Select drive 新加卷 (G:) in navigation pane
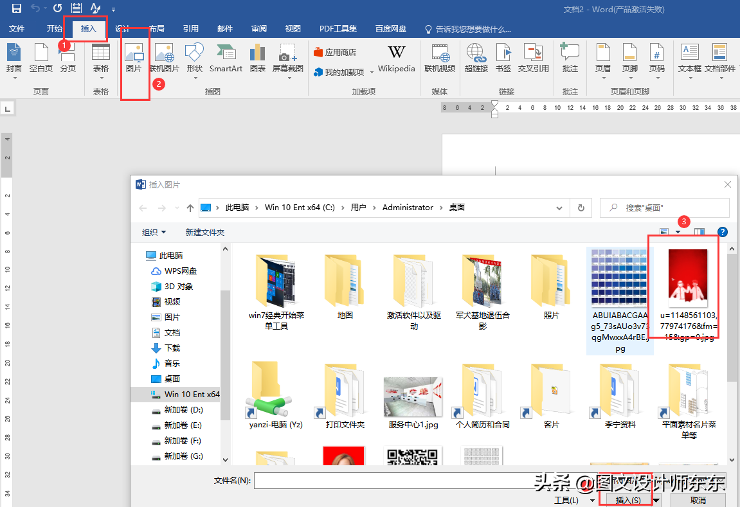740x507 pixels. [x=177, y=456]
